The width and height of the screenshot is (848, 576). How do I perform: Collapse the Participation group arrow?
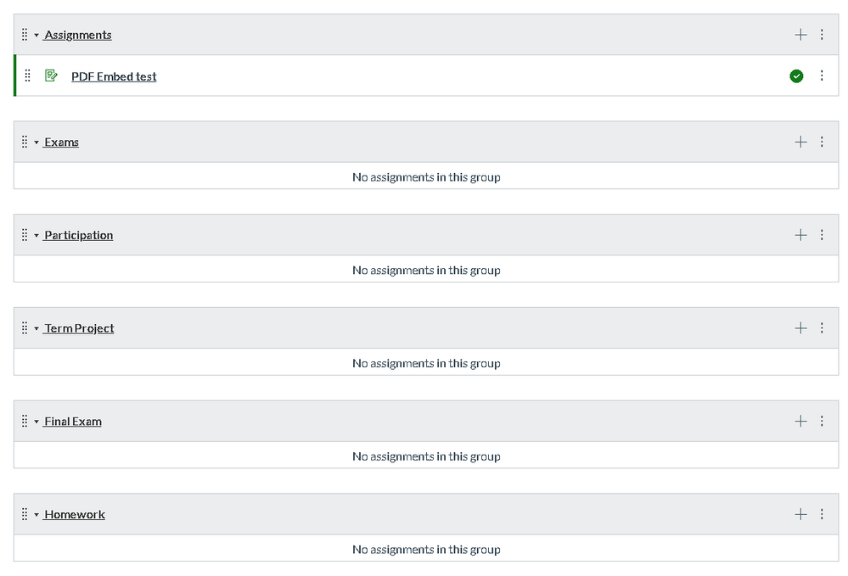tap(37, 236)
